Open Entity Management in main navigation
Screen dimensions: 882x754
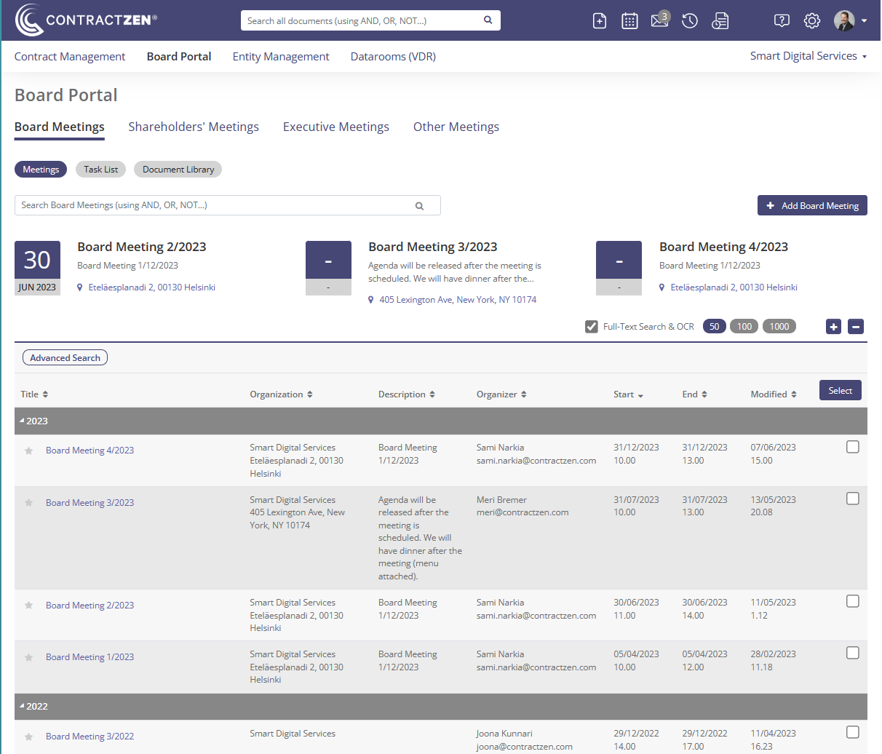[281, 57]
